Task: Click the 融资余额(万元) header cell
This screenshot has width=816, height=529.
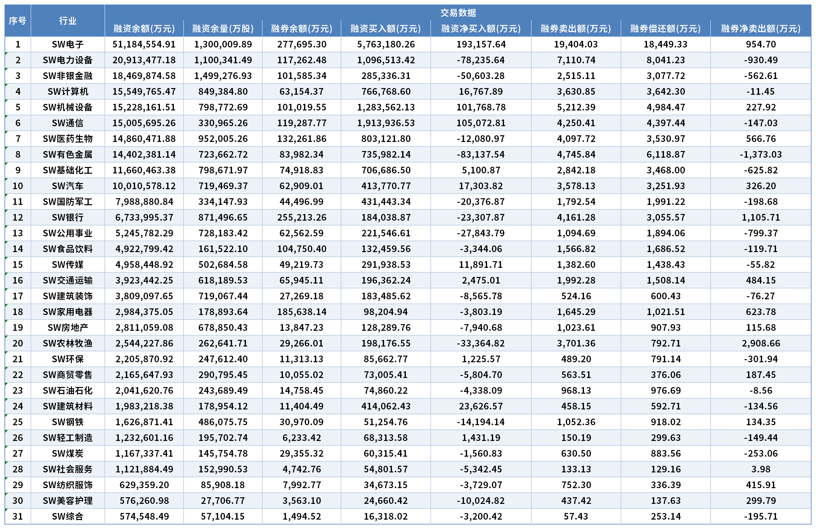Action: tap(144, 28)
